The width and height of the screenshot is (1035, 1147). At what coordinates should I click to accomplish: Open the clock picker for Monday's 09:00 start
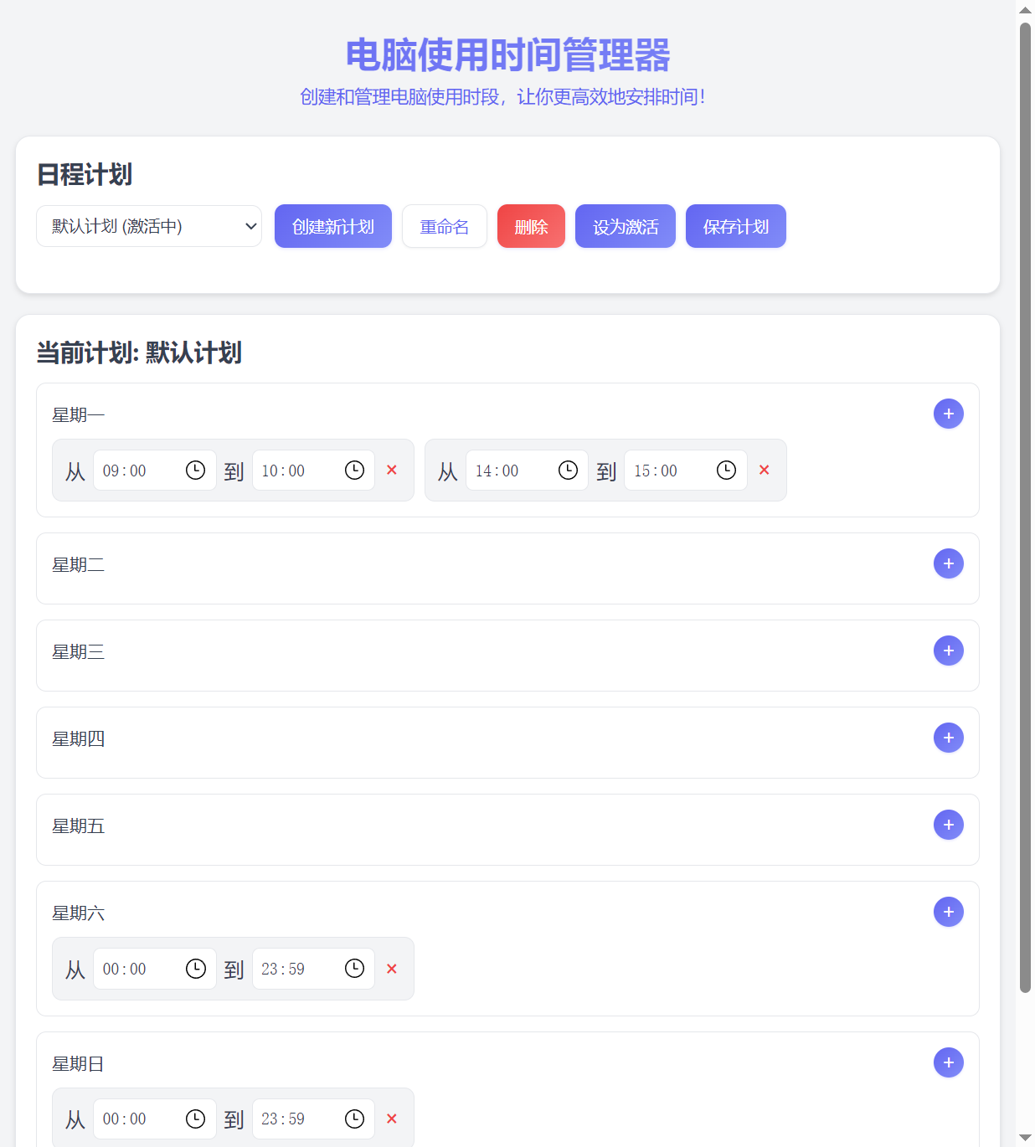point(196,470)
